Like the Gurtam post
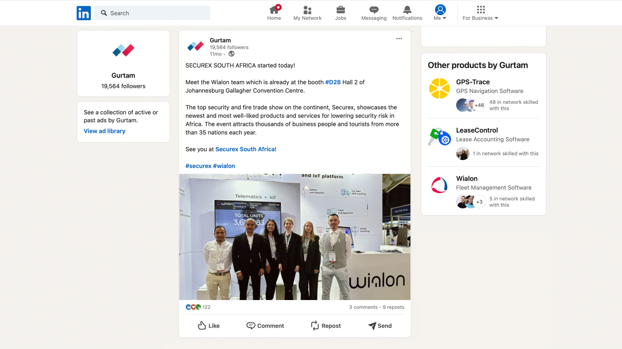The image size is (622, 349). pyautogui.click(x=209, y=326)
